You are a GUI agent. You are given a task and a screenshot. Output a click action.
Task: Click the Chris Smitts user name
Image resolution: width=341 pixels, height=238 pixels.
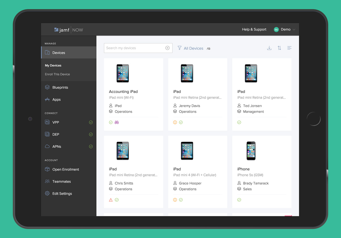(124, 183)
